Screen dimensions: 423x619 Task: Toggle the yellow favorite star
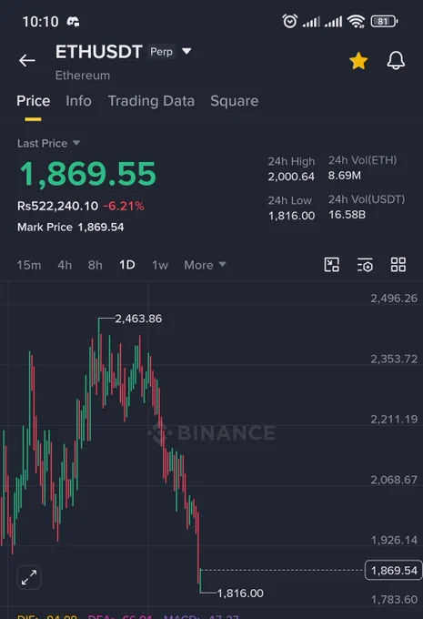tap(358, 61)
